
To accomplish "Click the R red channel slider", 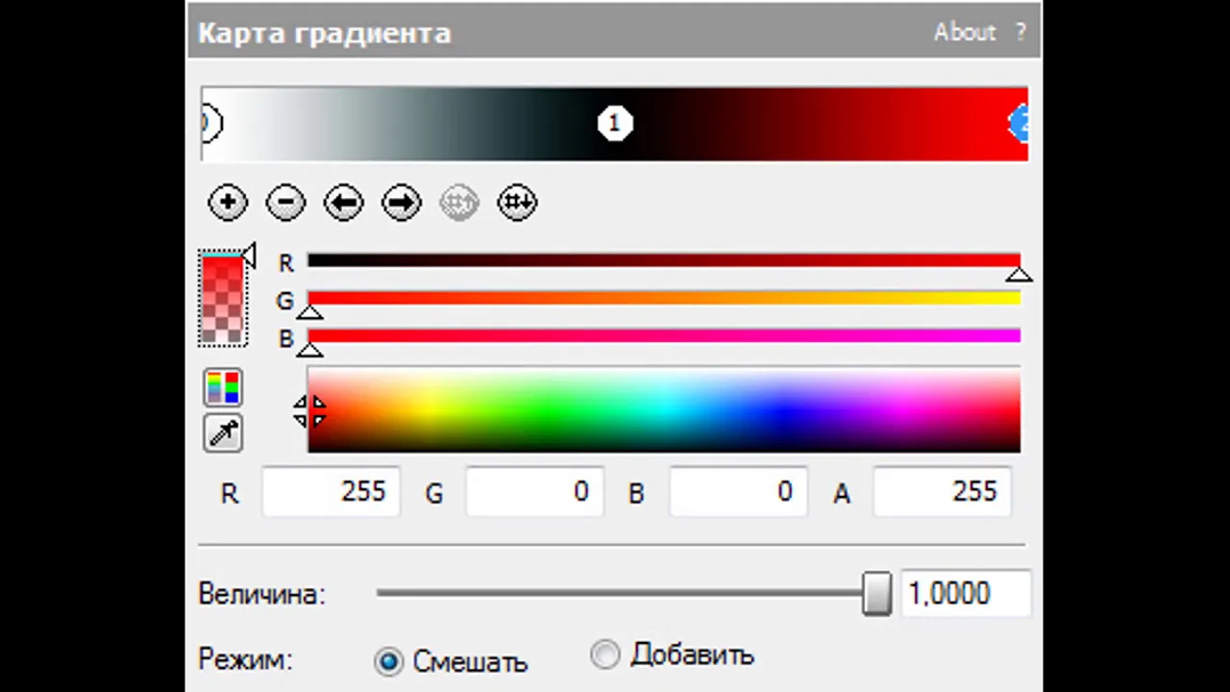I will click(663, 260).
